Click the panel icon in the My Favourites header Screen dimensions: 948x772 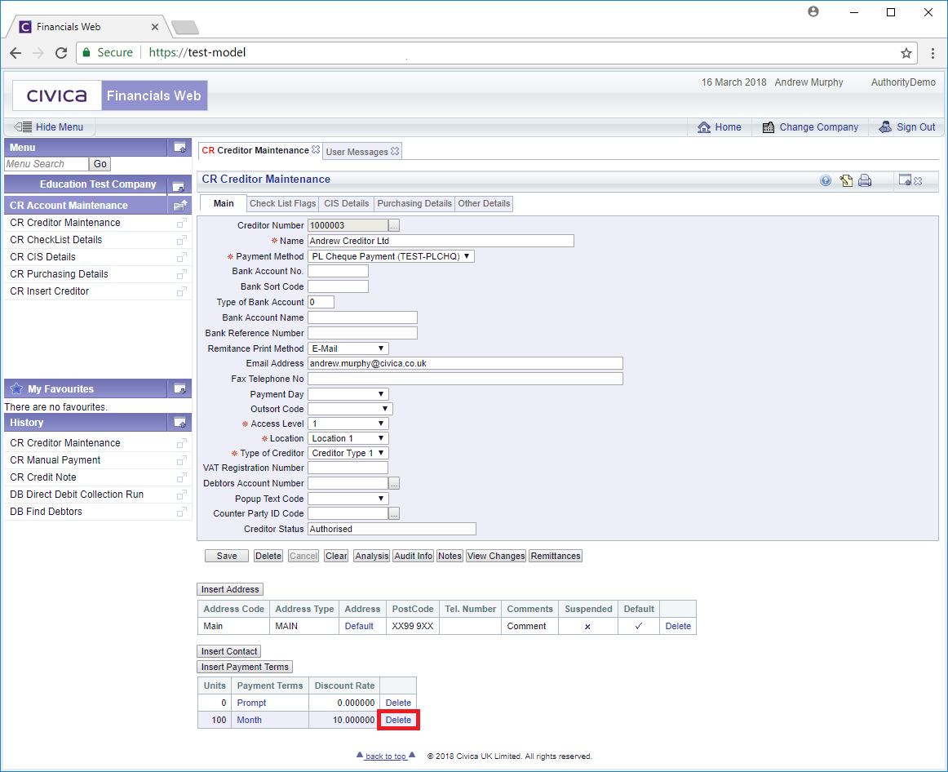pyautogui.click(x=179, y=388)
